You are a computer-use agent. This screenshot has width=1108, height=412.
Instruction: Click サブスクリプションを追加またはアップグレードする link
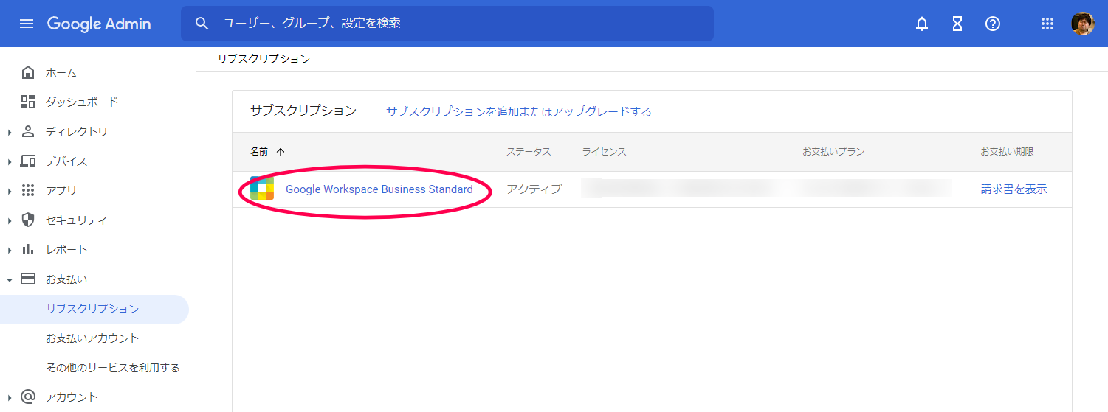click(x=518, y=111)
